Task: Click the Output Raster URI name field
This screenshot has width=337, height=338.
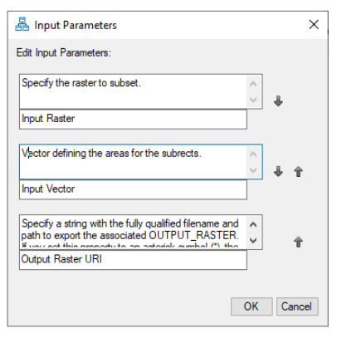Action: (x=133, y=260)
